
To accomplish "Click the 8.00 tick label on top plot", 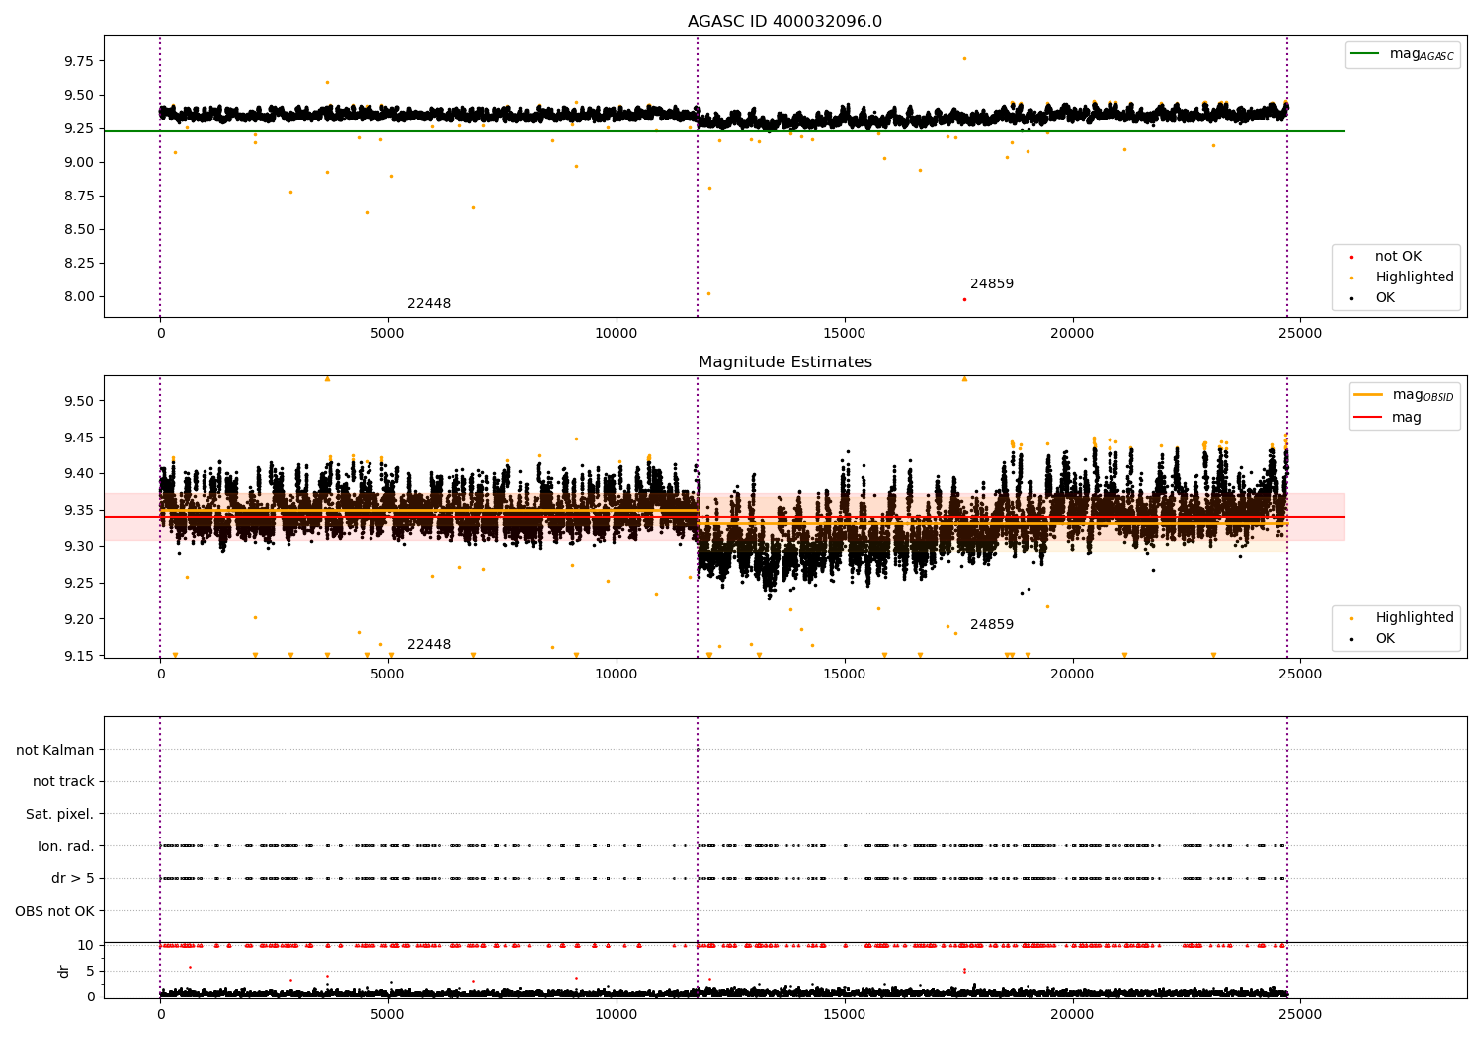I will tap(78, 297).
